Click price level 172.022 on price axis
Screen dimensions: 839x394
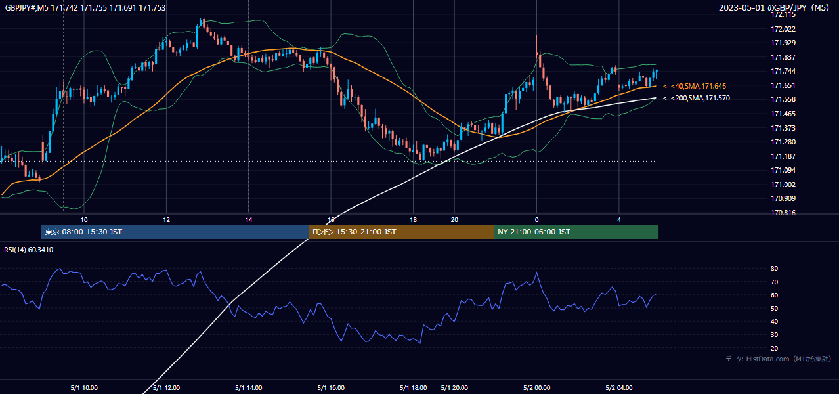pos(784,29)
